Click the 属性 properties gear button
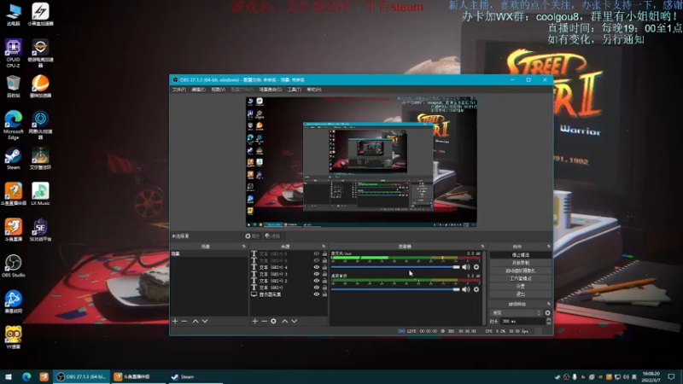 pos(252,236)
